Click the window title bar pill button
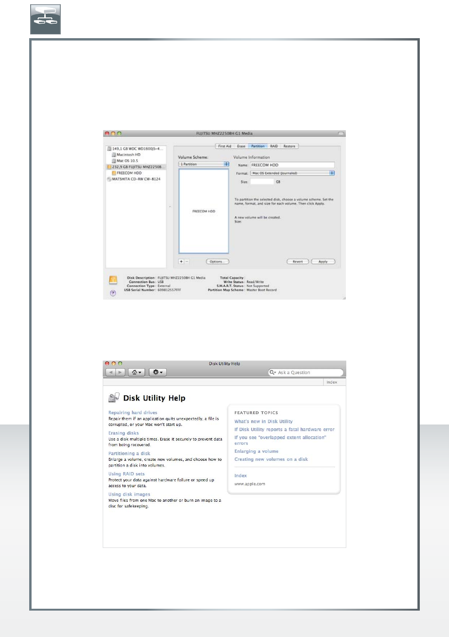Image resolution: width=449 pixels, height=637 pixels. [x=341, y=134]
